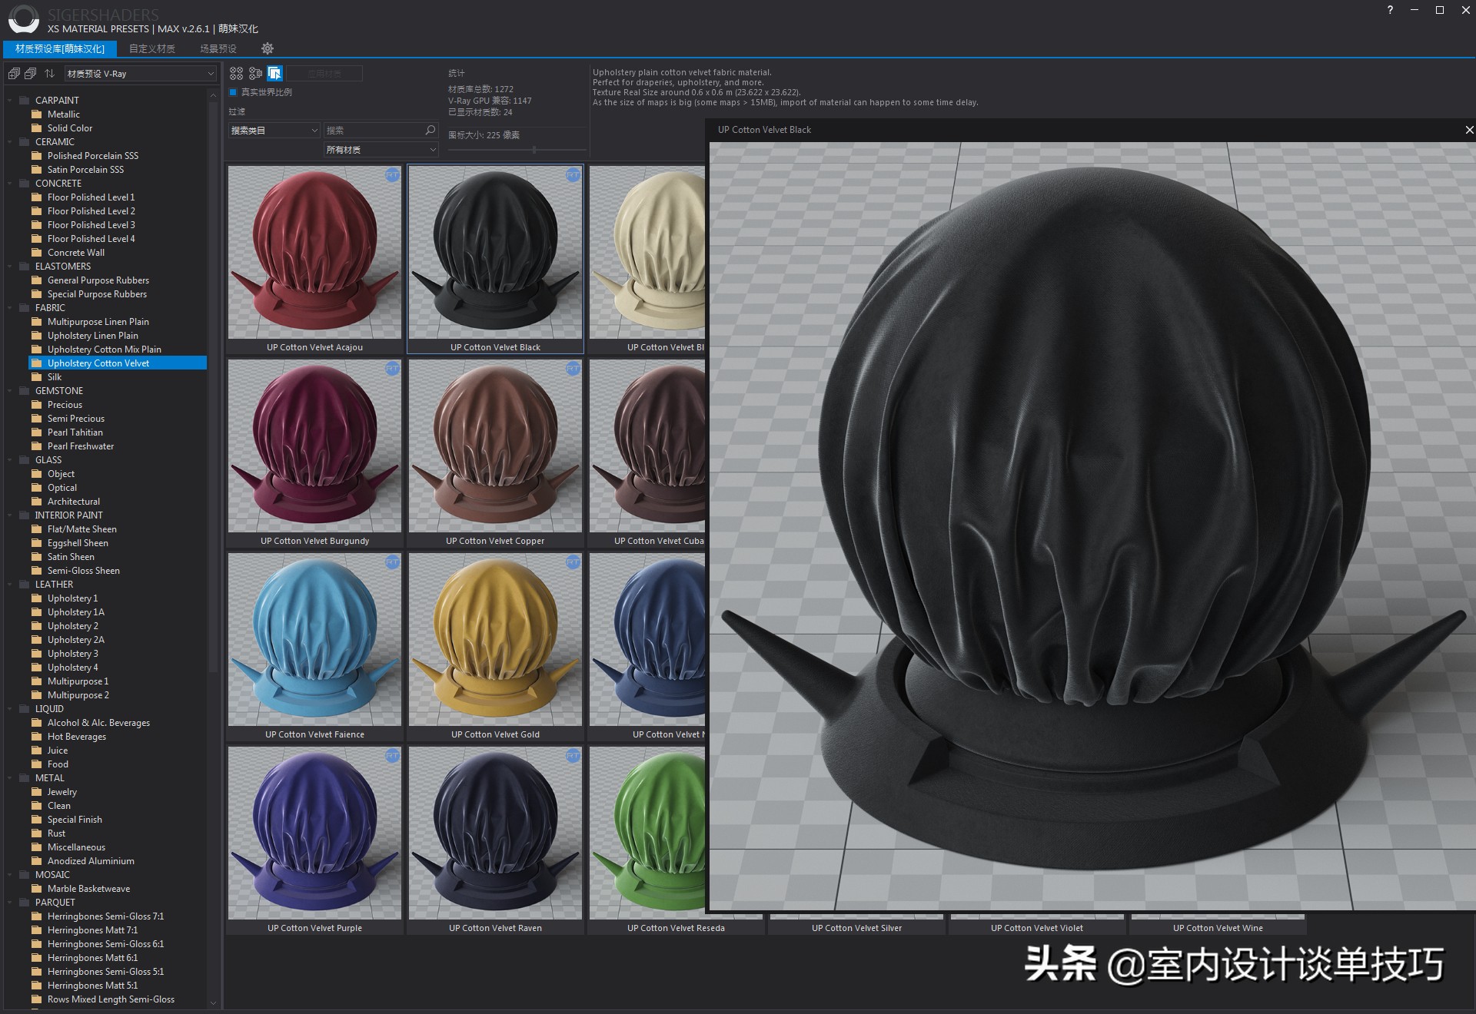
Task: Select the grid view display icon
Action: pos(237,73)
